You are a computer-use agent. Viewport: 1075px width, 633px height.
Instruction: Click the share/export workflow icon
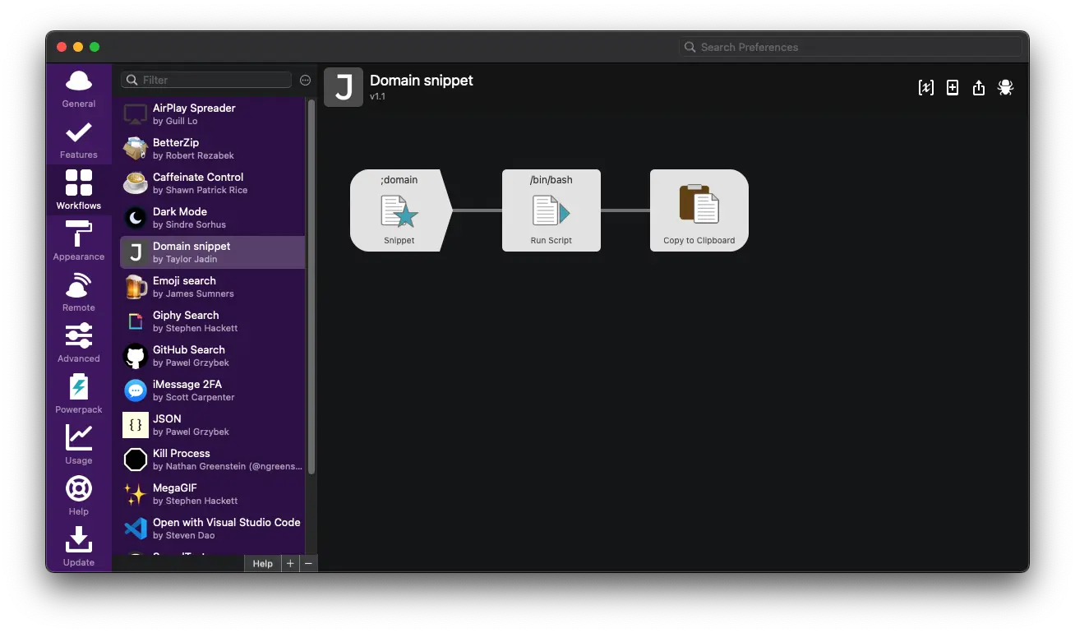(x=978, y=88)
